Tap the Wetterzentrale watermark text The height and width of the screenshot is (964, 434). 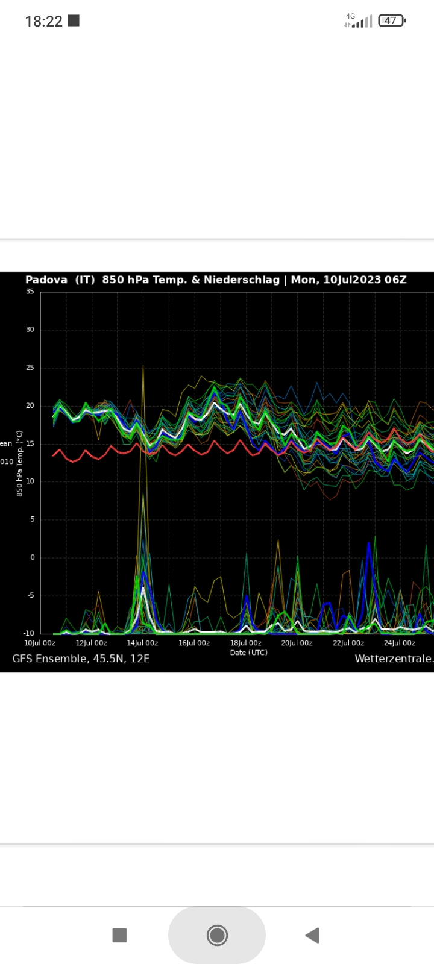394,659
